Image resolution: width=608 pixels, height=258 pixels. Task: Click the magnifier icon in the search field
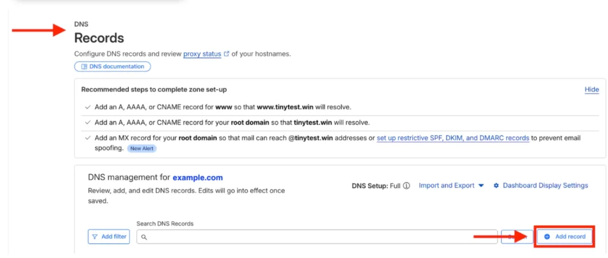point(144,237)
